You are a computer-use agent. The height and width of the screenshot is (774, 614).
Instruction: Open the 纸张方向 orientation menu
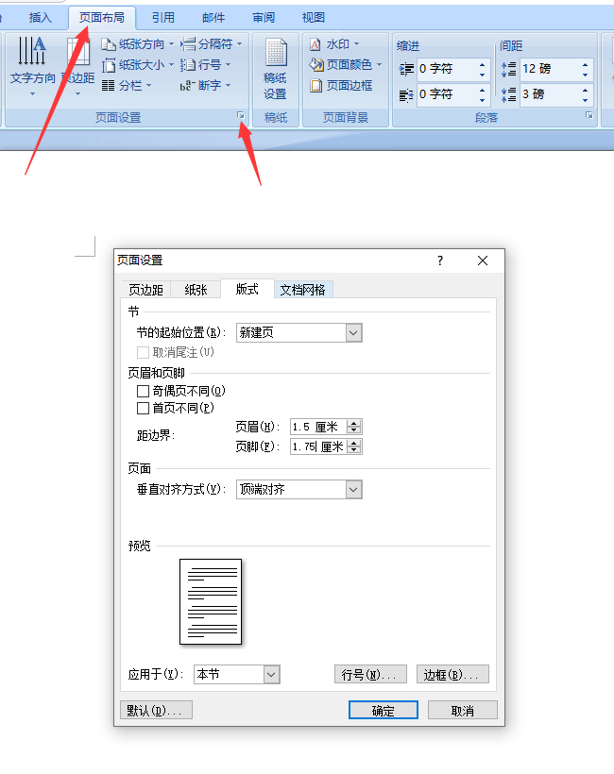(x=137, y=44)
